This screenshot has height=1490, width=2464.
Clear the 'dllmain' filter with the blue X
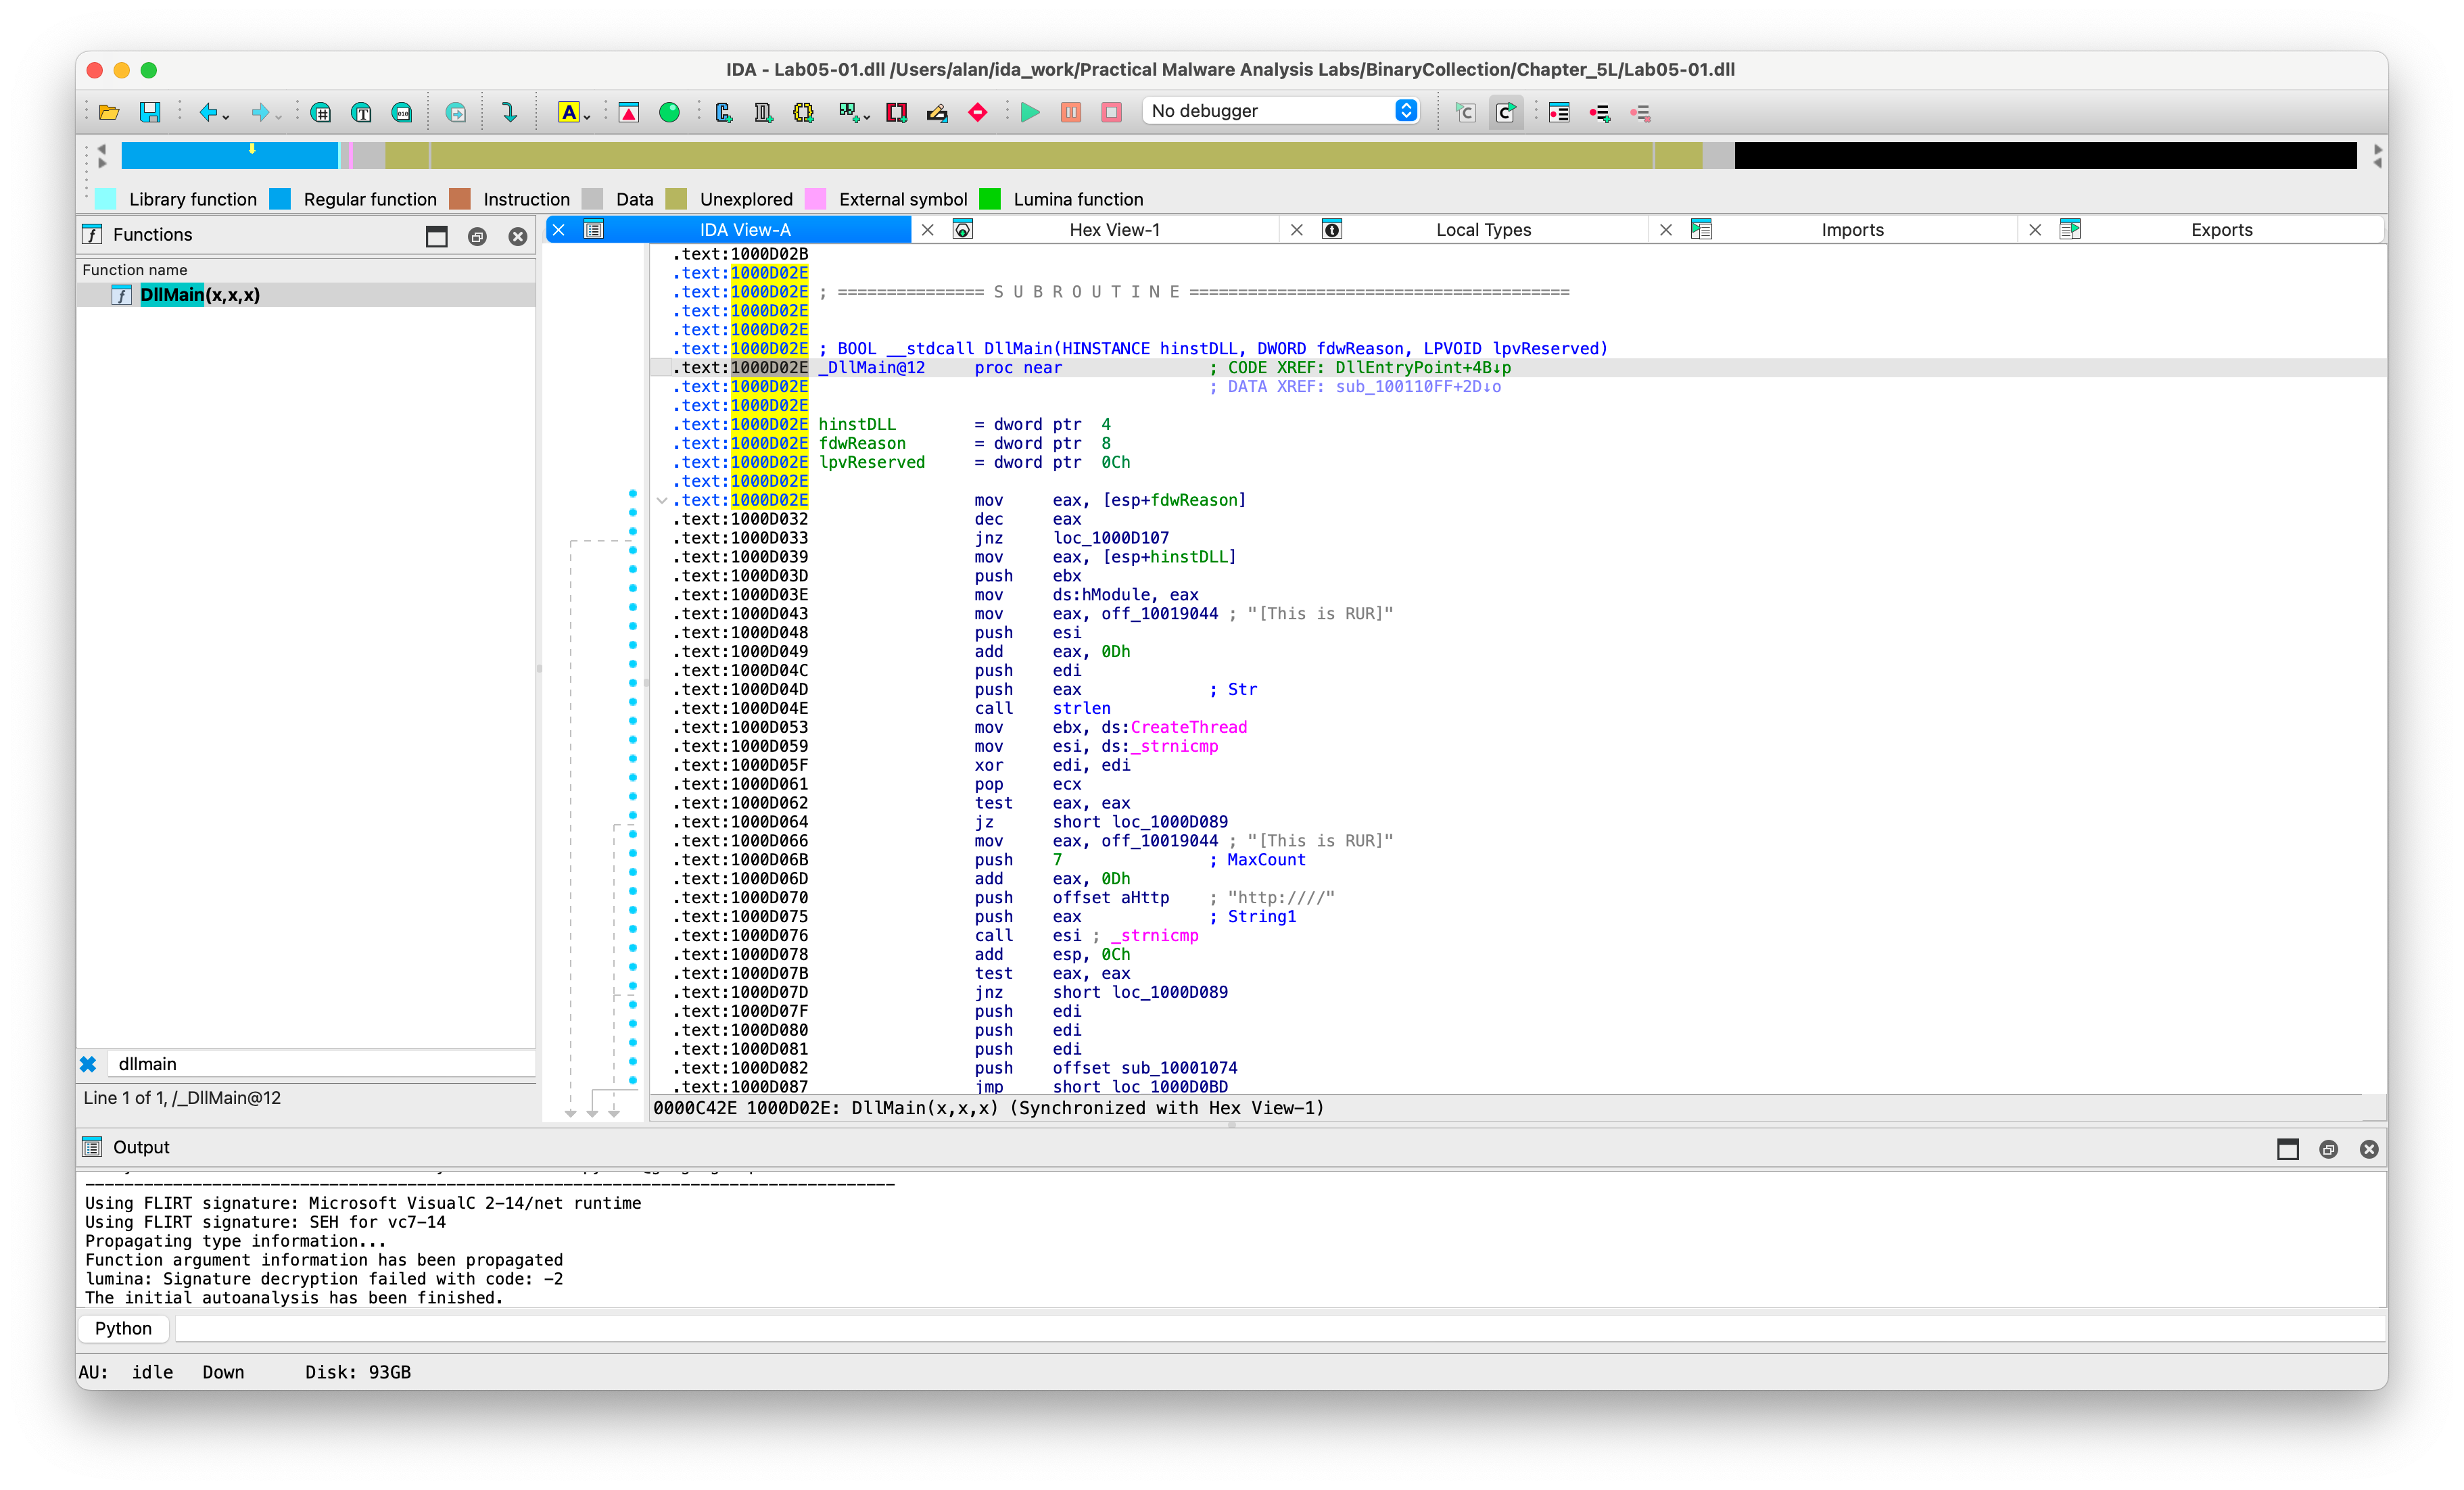click(88, 1064)
